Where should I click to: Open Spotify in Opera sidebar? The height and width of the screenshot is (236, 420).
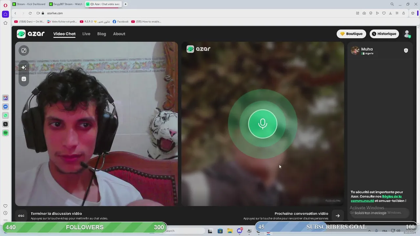coord(5,133)
